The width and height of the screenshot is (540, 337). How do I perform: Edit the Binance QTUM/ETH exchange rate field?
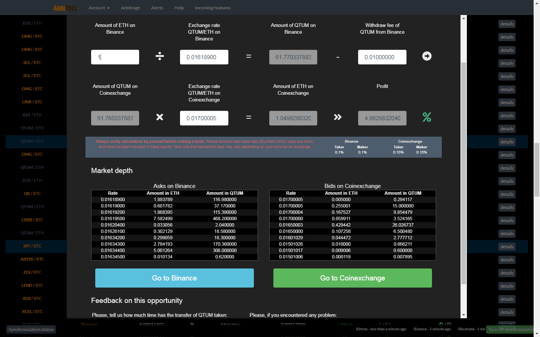[204, 57]
